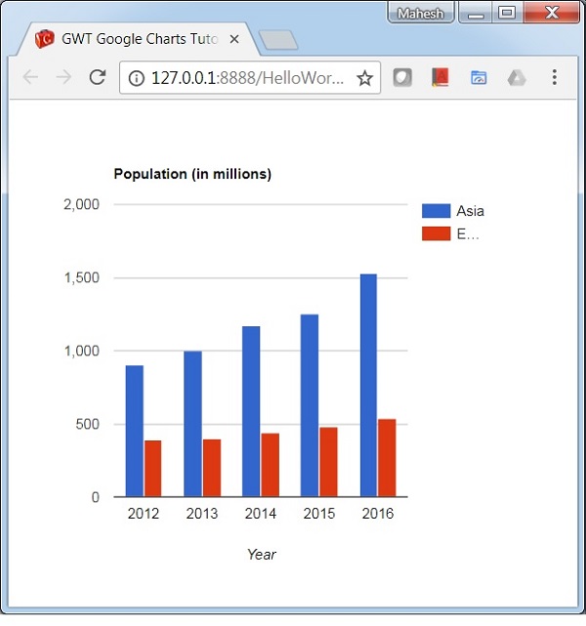Viewport: 586px width, 626px height.
Task: Click the 2,000 y-axis label
Action: click(81, 204)
